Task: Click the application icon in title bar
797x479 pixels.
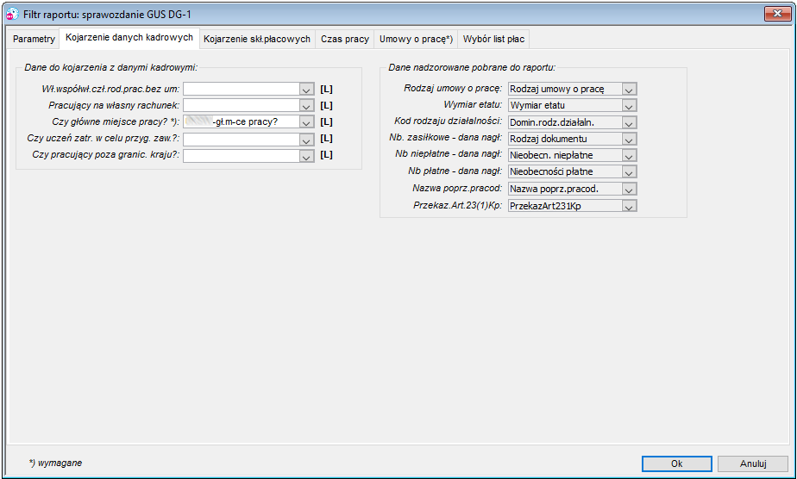Action: pyautogui.click(x=12, y=14)
